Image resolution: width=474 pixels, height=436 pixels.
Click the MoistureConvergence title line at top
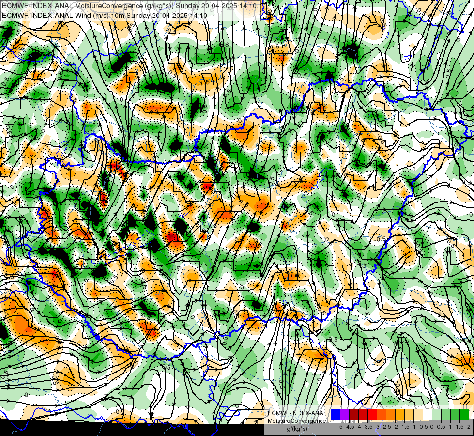tap(129, 6)
